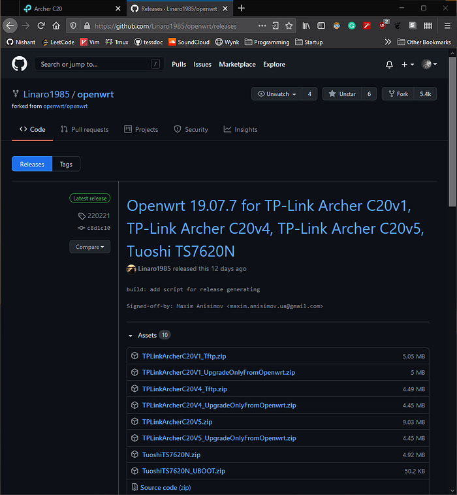Open the Insights tab
Image resolution: width=457 pixels, height=495 pixels.
(240, 129)
